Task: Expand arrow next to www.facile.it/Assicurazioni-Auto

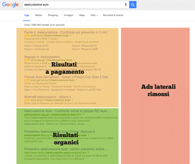Action: (71, 36)
